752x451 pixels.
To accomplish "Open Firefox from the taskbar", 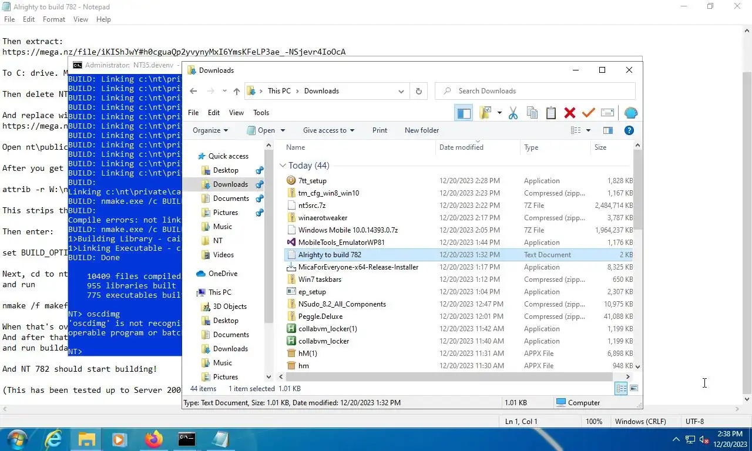I will [x=154, y=439].
